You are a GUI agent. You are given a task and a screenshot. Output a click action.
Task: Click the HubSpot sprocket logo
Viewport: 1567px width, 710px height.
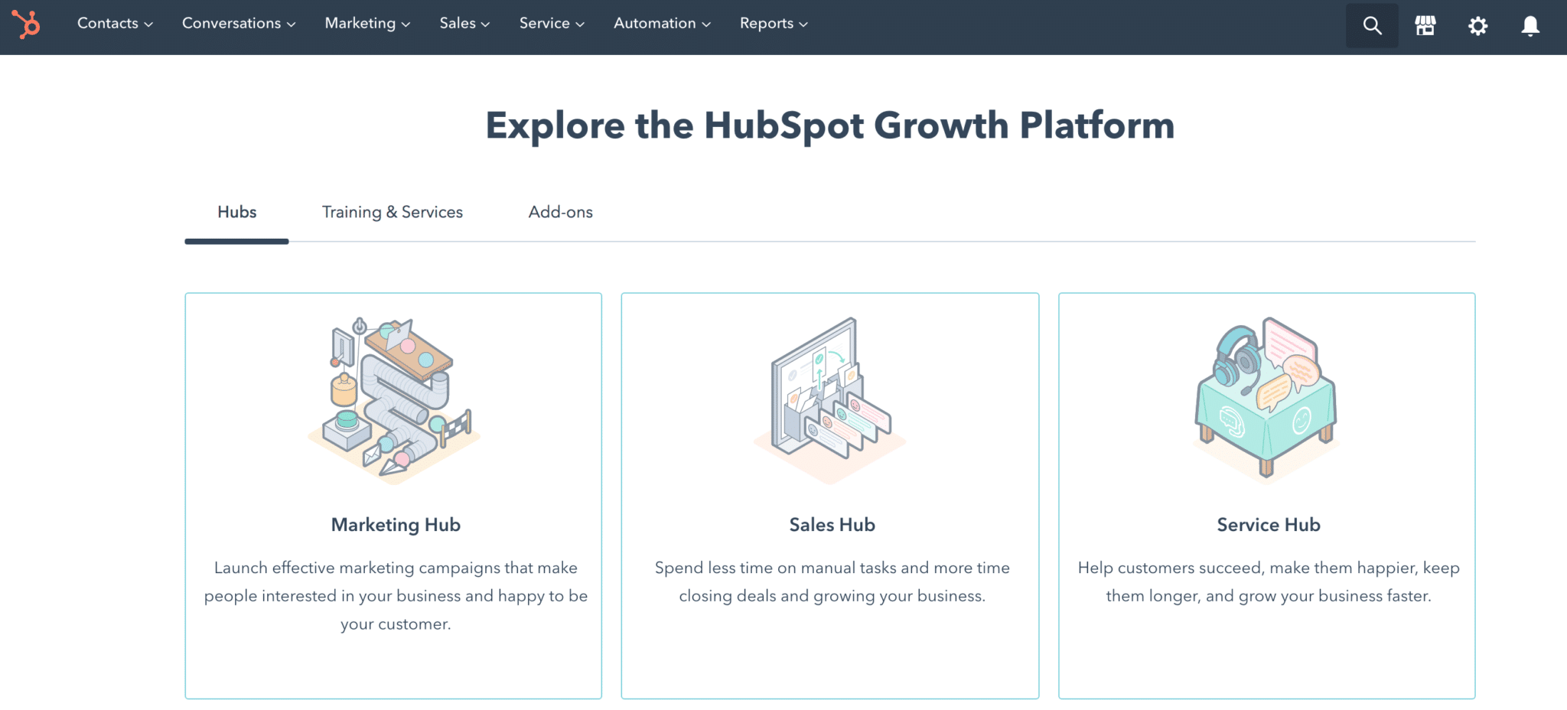[x=26, y=24]
